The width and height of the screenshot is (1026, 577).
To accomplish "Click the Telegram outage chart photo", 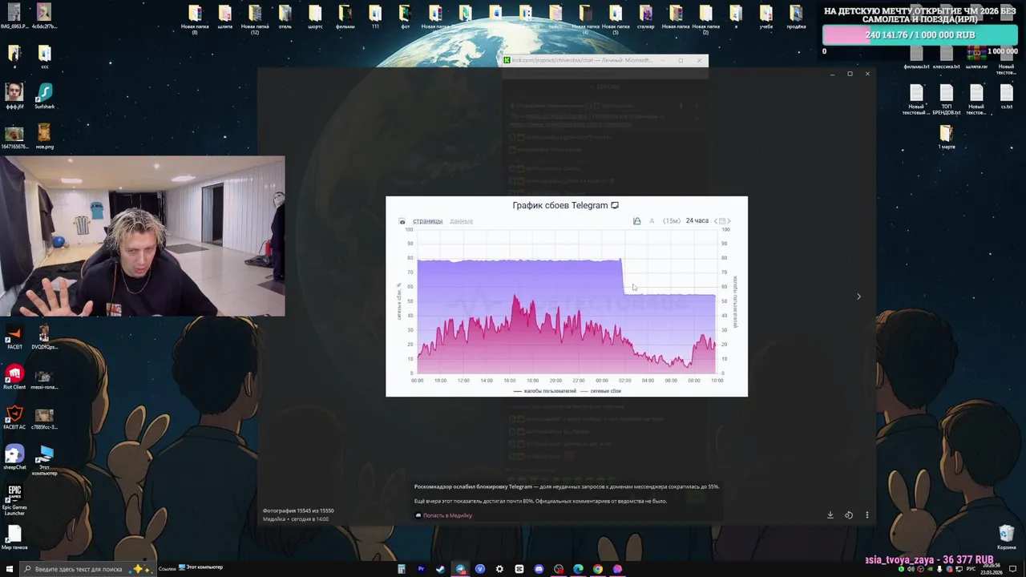I will pos(567,297).
